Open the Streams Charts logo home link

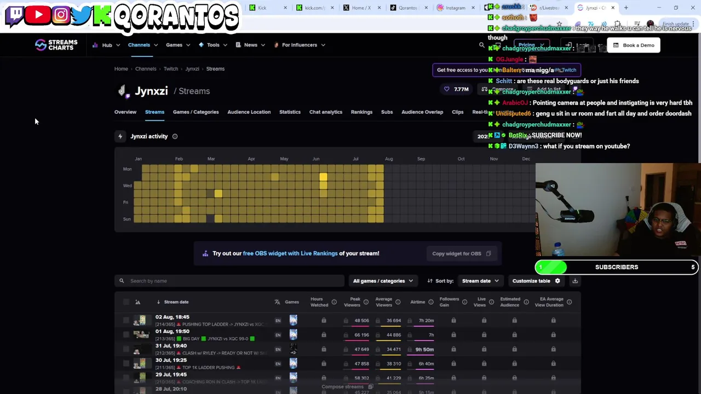point(56,45)
